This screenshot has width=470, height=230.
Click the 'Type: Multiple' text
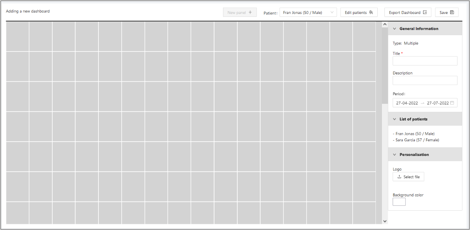405,43
